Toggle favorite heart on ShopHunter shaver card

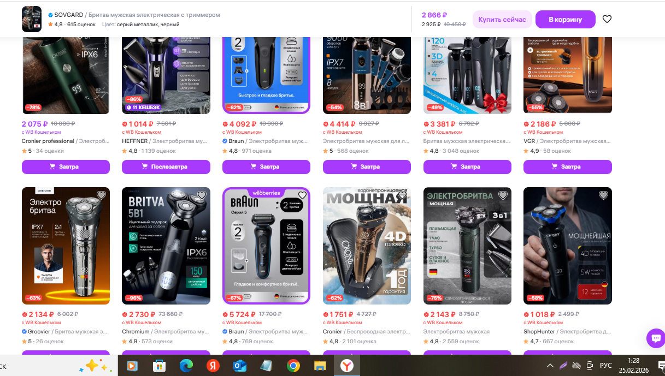[603, 195]
